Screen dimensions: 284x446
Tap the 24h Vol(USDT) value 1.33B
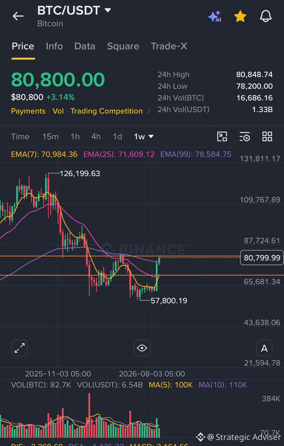(x=262, y=110)
